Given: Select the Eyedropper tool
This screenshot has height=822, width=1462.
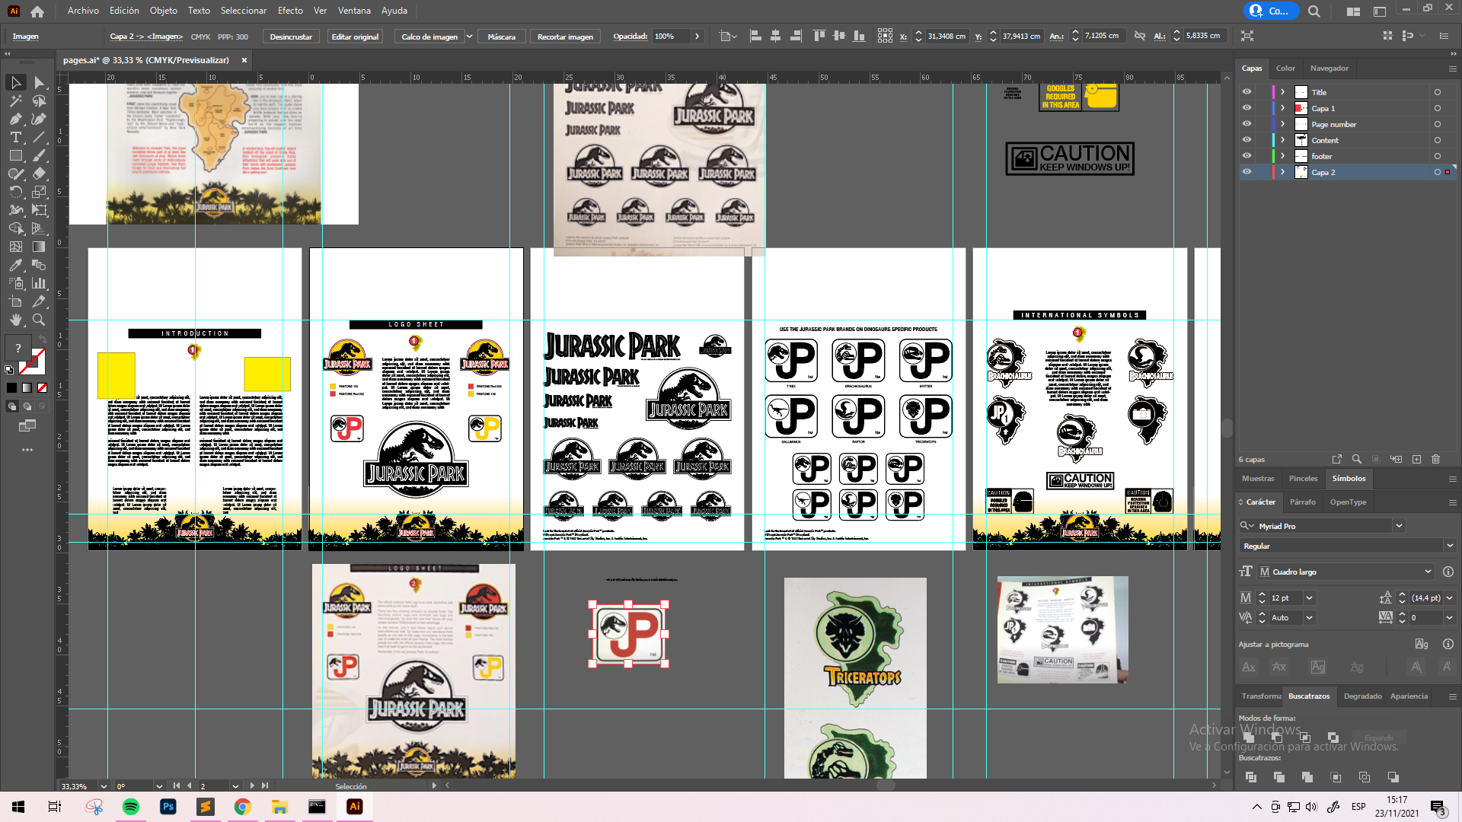Looking at the screenshot, I should pyautogui.click(x=16, y=265).
